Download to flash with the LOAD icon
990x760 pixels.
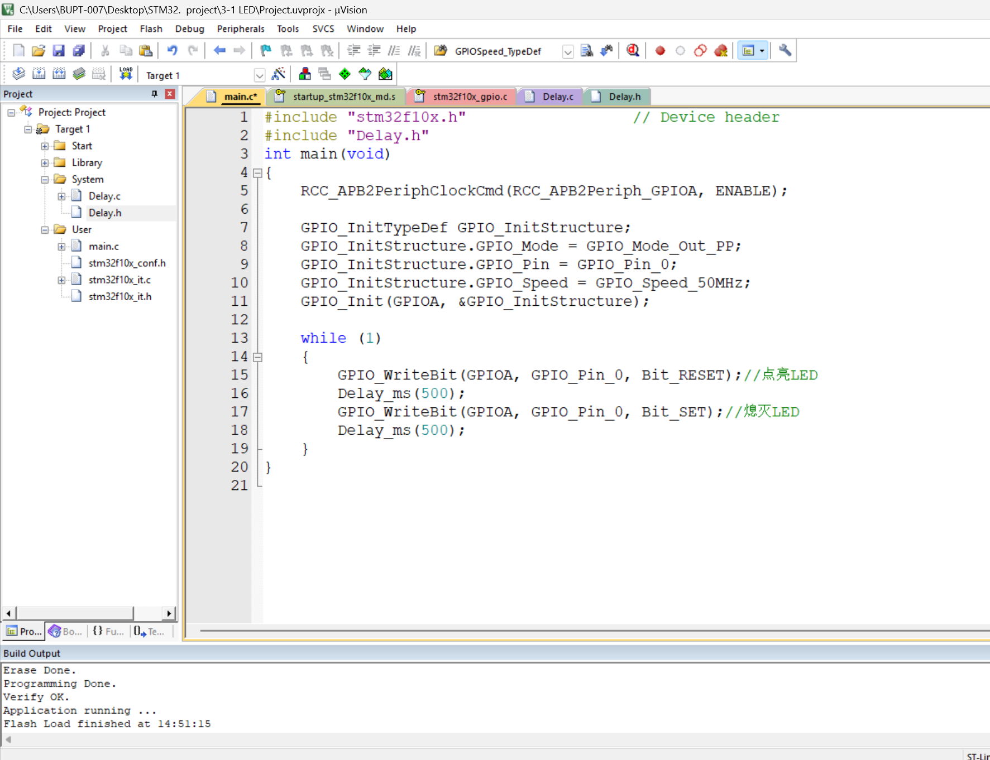(126, 74)
